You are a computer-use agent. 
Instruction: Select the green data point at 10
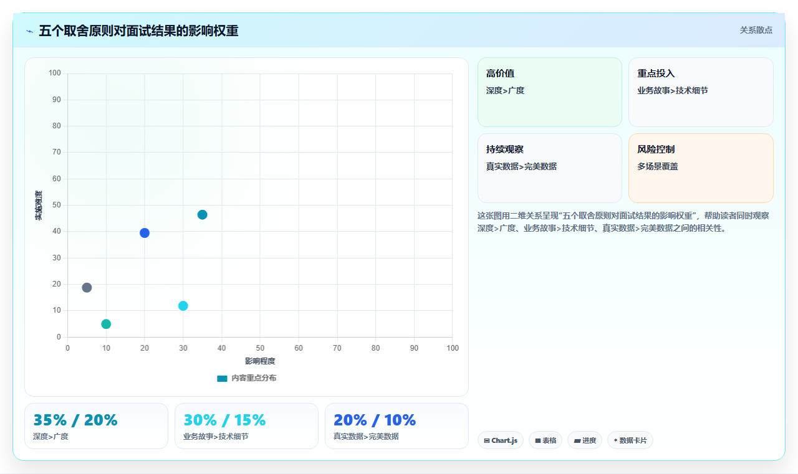tap(106, 324)
